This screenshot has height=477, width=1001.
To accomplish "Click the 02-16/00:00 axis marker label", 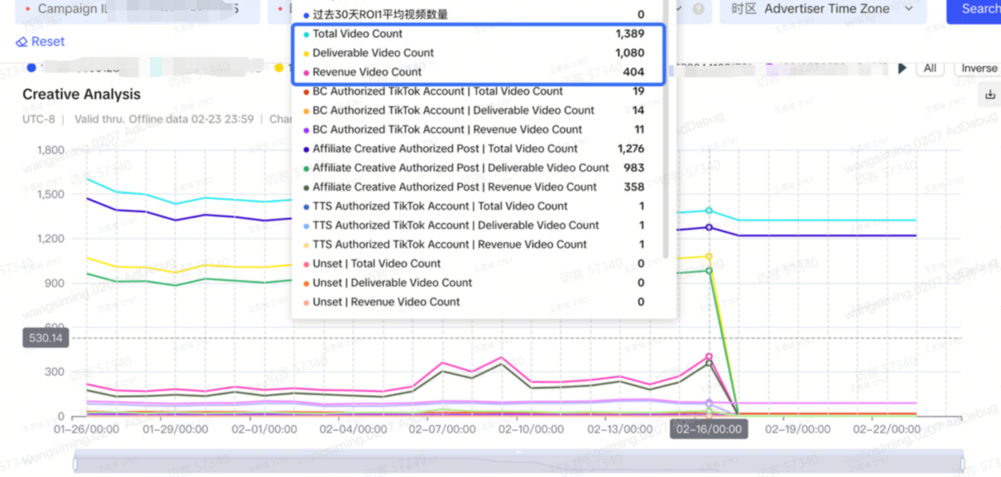I will pos(708,430).
